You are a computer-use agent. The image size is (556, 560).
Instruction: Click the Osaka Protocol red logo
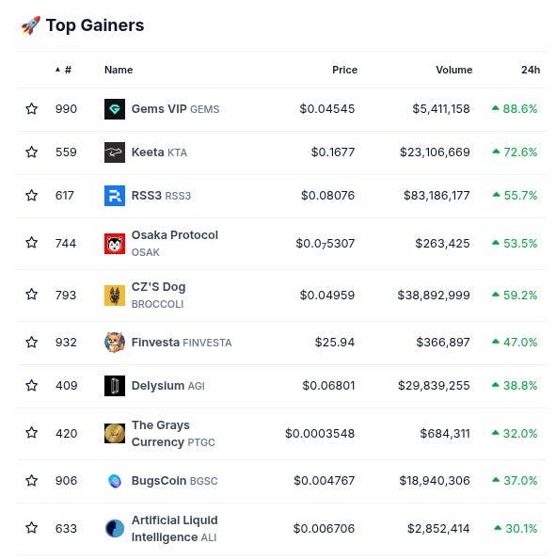(115, 244)
